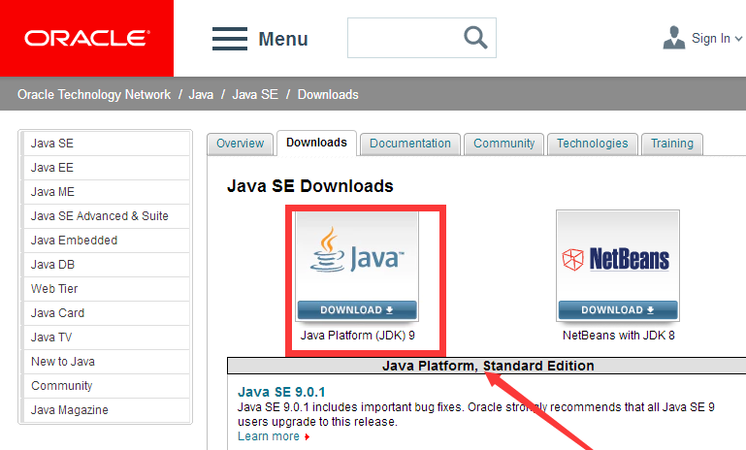Open Java Magazine in the sidebar
This screenshot has height=450, width=746.
point(106,410)
